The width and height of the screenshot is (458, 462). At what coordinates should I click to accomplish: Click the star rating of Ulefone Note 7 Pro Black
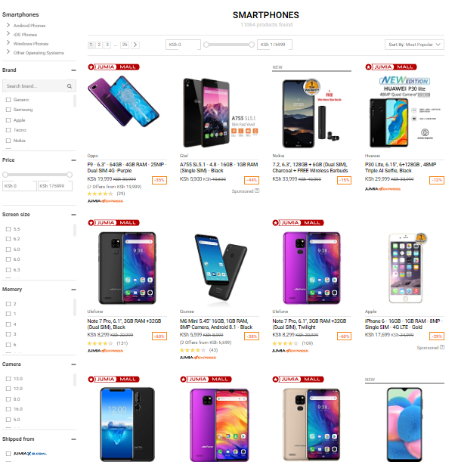click(100, 343)
